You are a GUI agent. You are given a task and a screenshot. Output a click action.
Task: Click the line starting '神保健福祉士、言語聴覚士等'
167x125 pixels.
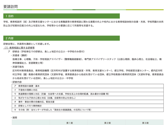coord(28,63)
